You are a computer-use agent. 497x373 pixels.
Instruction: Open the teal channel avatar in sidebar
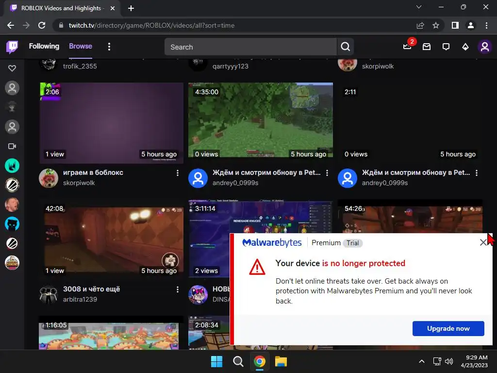(12, 166)
